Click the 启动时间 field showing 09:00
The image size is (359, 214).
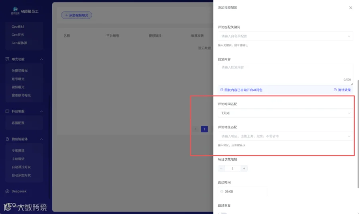point(243,191)
